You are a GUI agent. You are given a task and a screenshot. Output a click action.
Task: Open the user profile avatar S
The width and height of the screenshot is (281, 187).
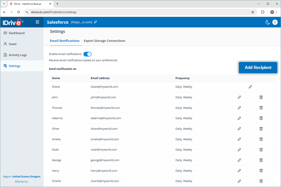pos(275,22)
